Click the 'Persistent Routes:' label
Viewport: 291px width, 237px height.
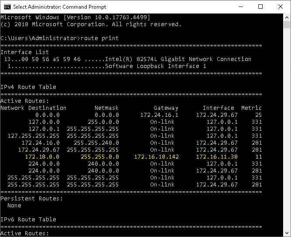32,199
